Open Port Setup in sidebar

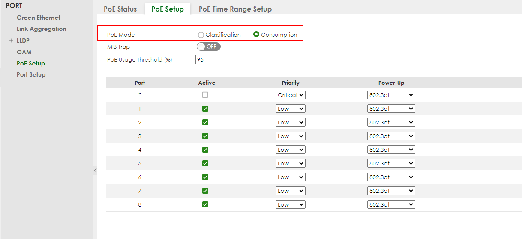[x=31, y=74]
